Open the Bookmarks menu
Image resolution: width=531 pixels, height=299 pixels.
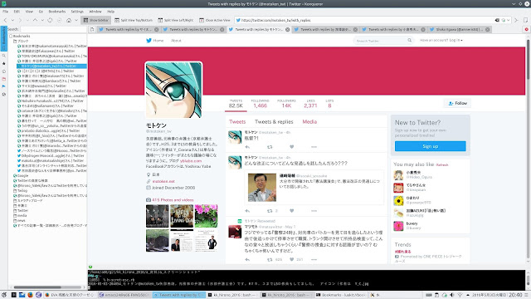pos(57,12)
